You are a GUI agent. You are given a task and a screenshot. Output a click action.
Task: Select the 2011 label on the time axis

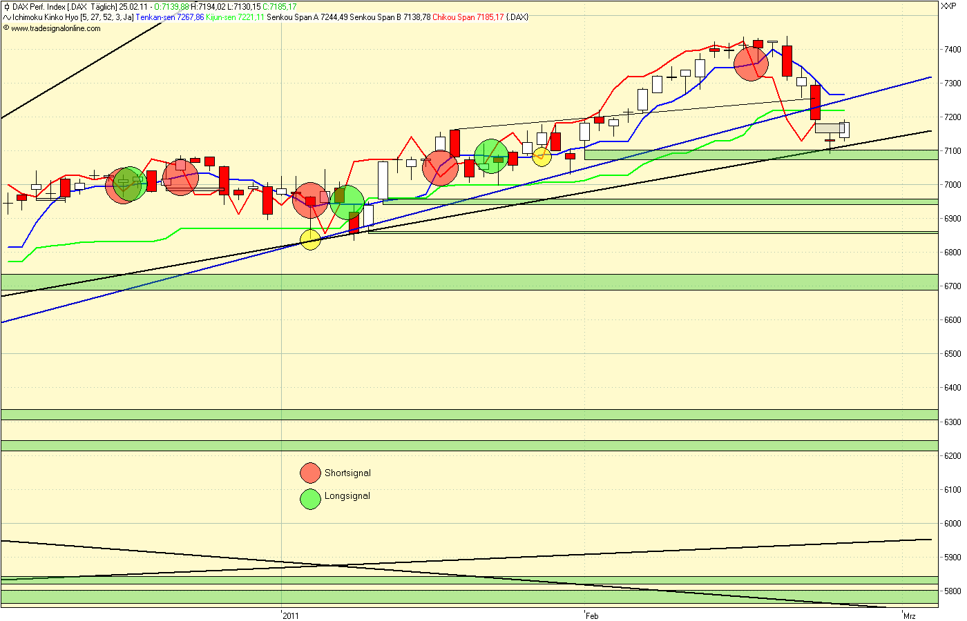coord(289,615)
